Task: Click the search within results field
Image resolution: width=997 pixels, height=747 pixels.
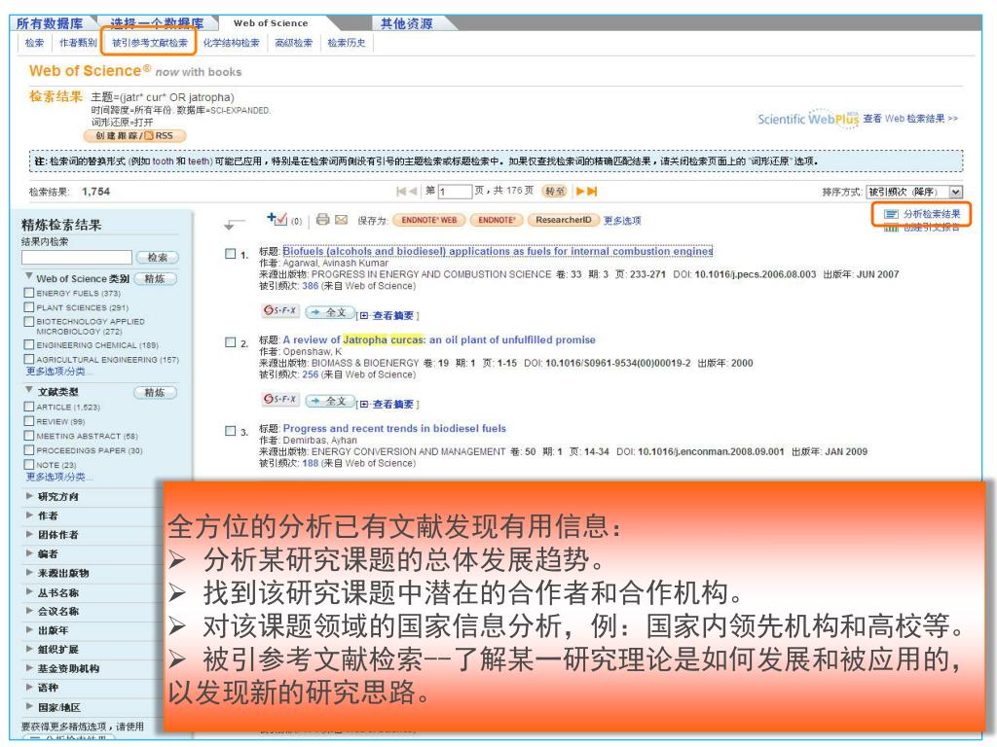Action: tap(77, 257)
